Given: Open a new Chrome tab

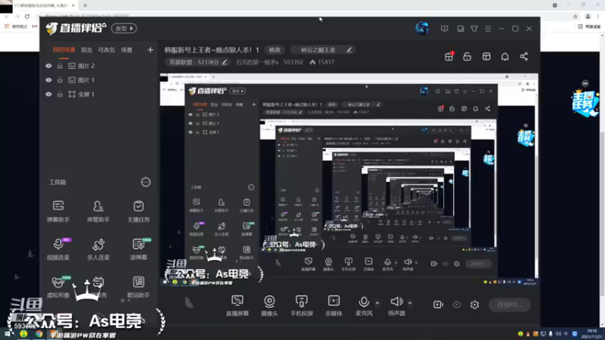Looking at the screenshot, I should point(85,5).
